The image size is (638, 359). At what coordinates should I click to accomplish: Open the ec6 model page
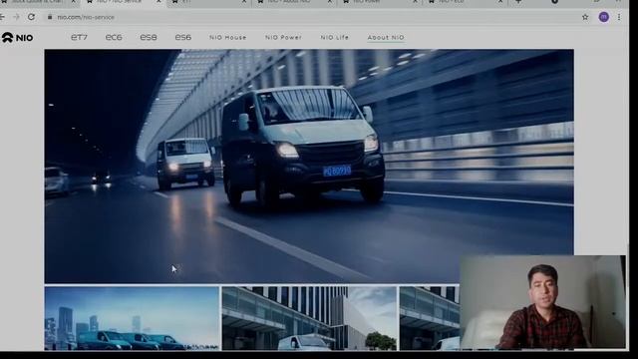coord(114,37)
